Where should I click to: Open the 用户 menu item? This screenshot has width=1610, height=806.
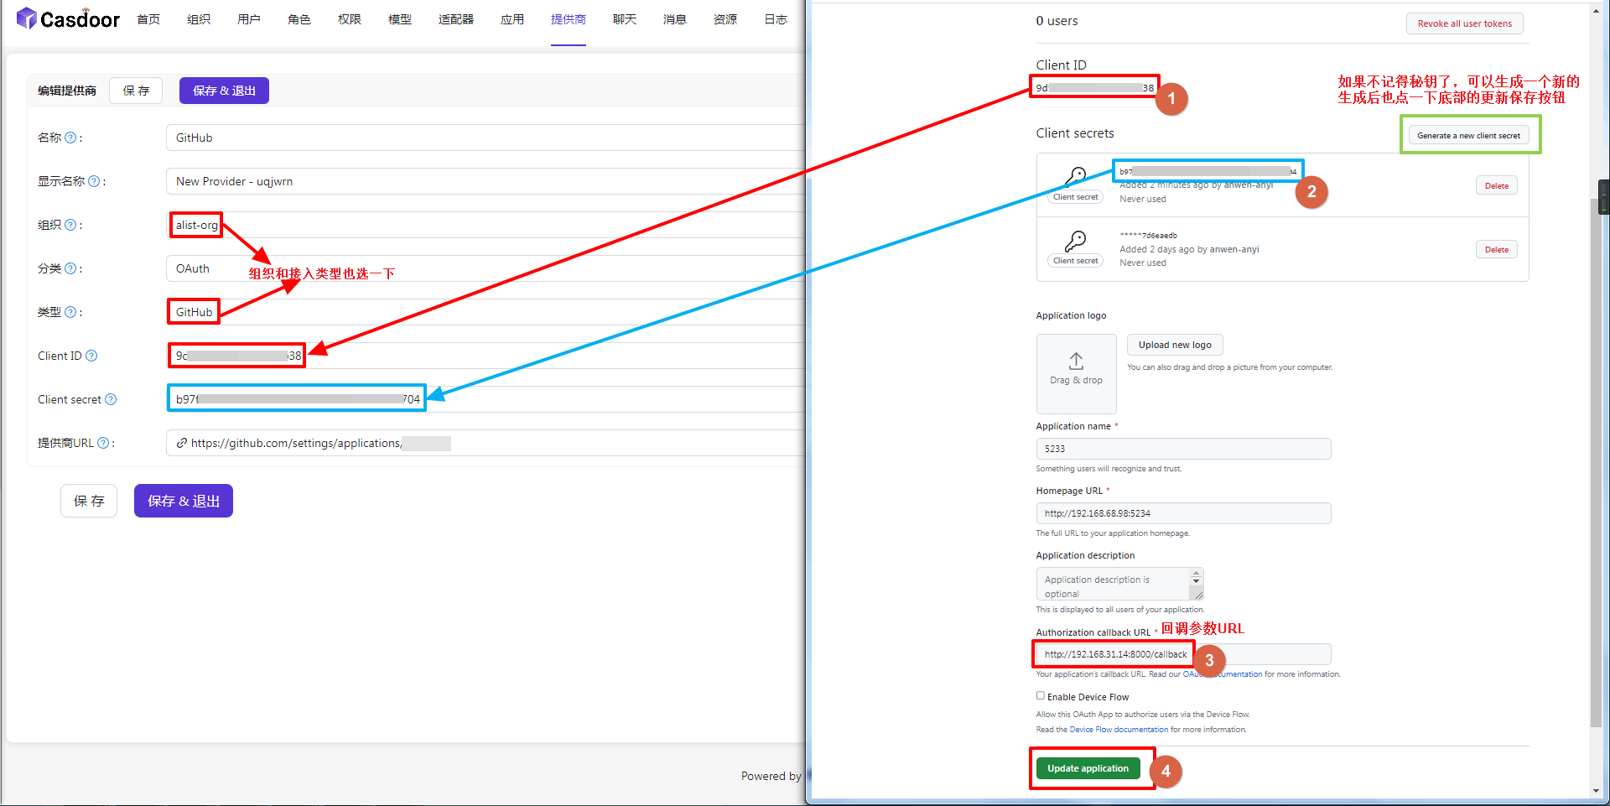[249, 19]
